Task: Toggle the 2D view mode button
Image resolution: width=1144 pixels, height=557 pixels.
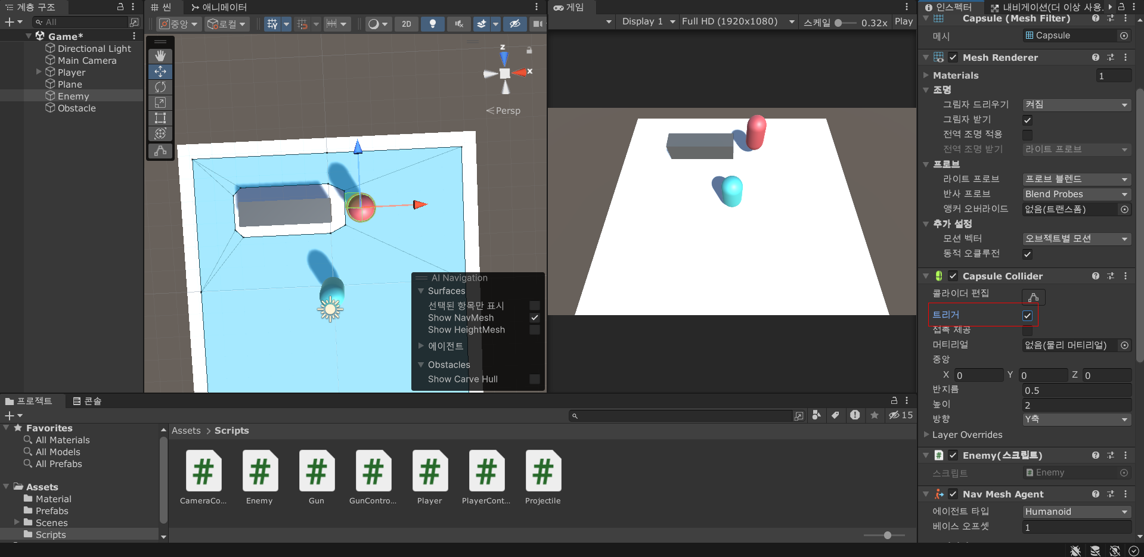Action: point(407,24)
